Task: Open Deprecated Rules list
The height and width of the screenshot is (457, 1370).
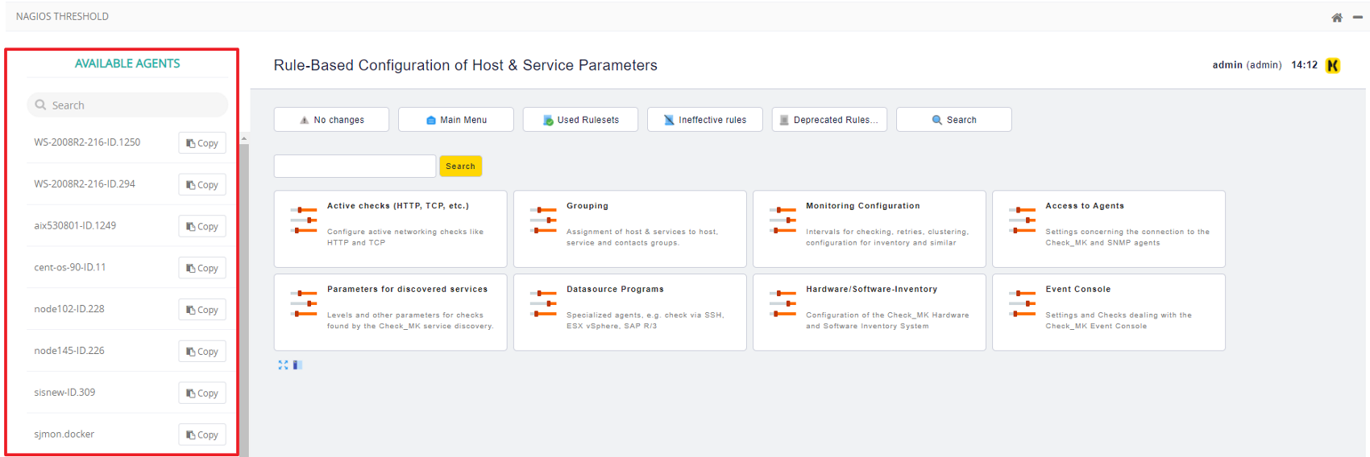Action: (829, 120)
